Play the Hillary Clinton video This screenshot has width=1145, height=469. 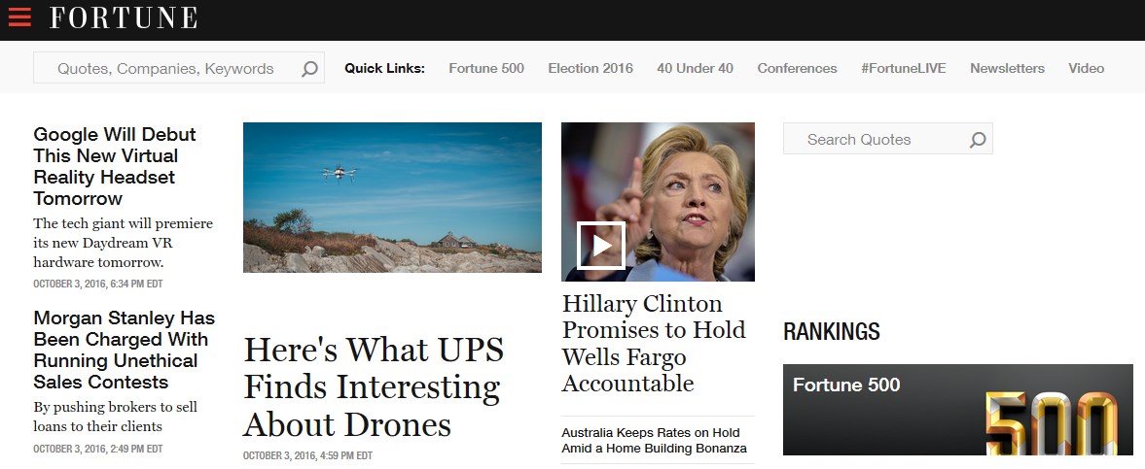(601, 246)
